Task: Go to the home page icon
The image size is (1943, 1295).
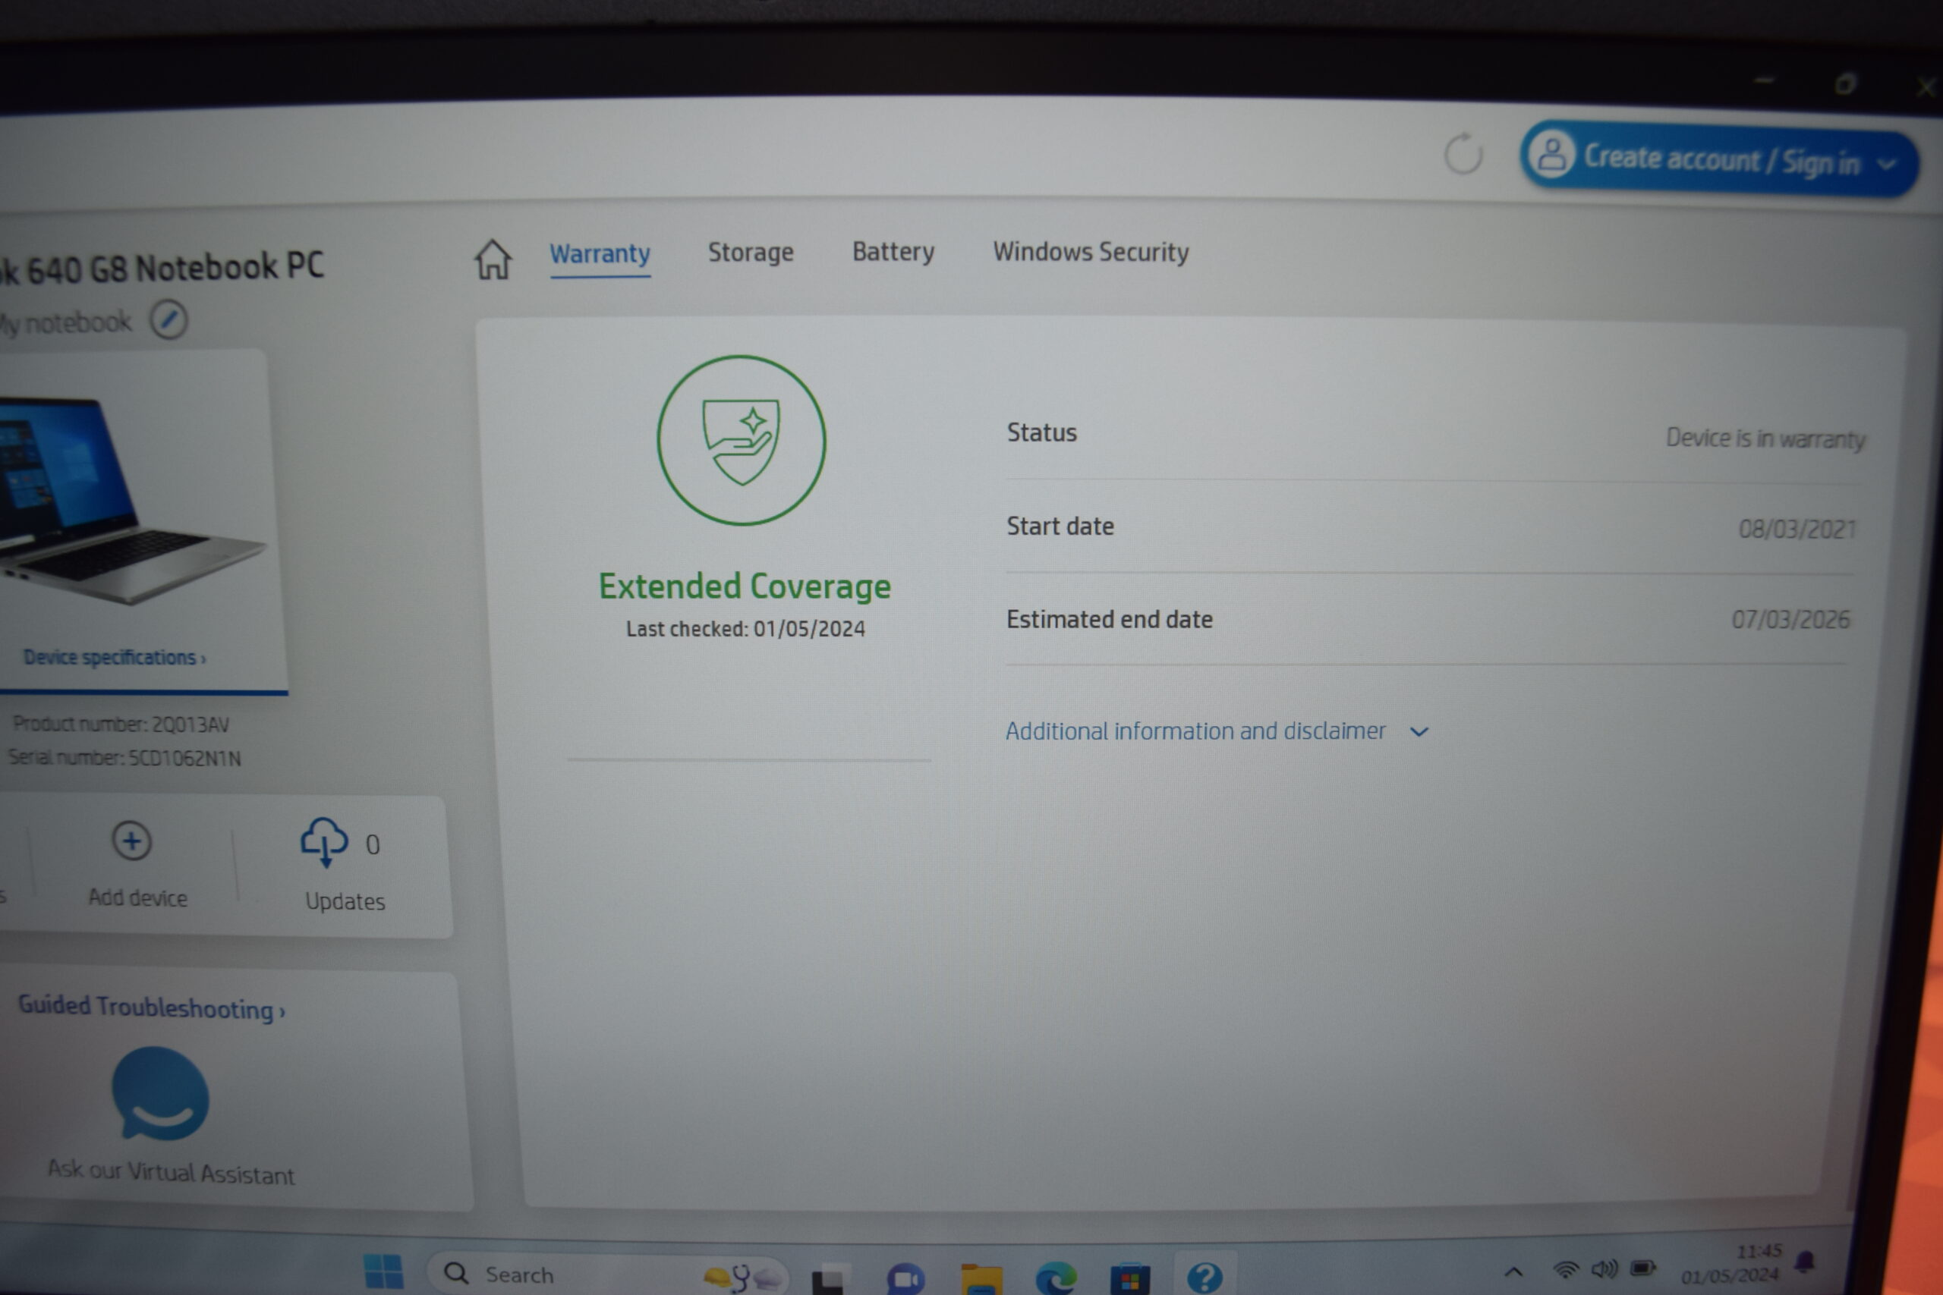Action: pyautogui.click(x=493, y=259)
